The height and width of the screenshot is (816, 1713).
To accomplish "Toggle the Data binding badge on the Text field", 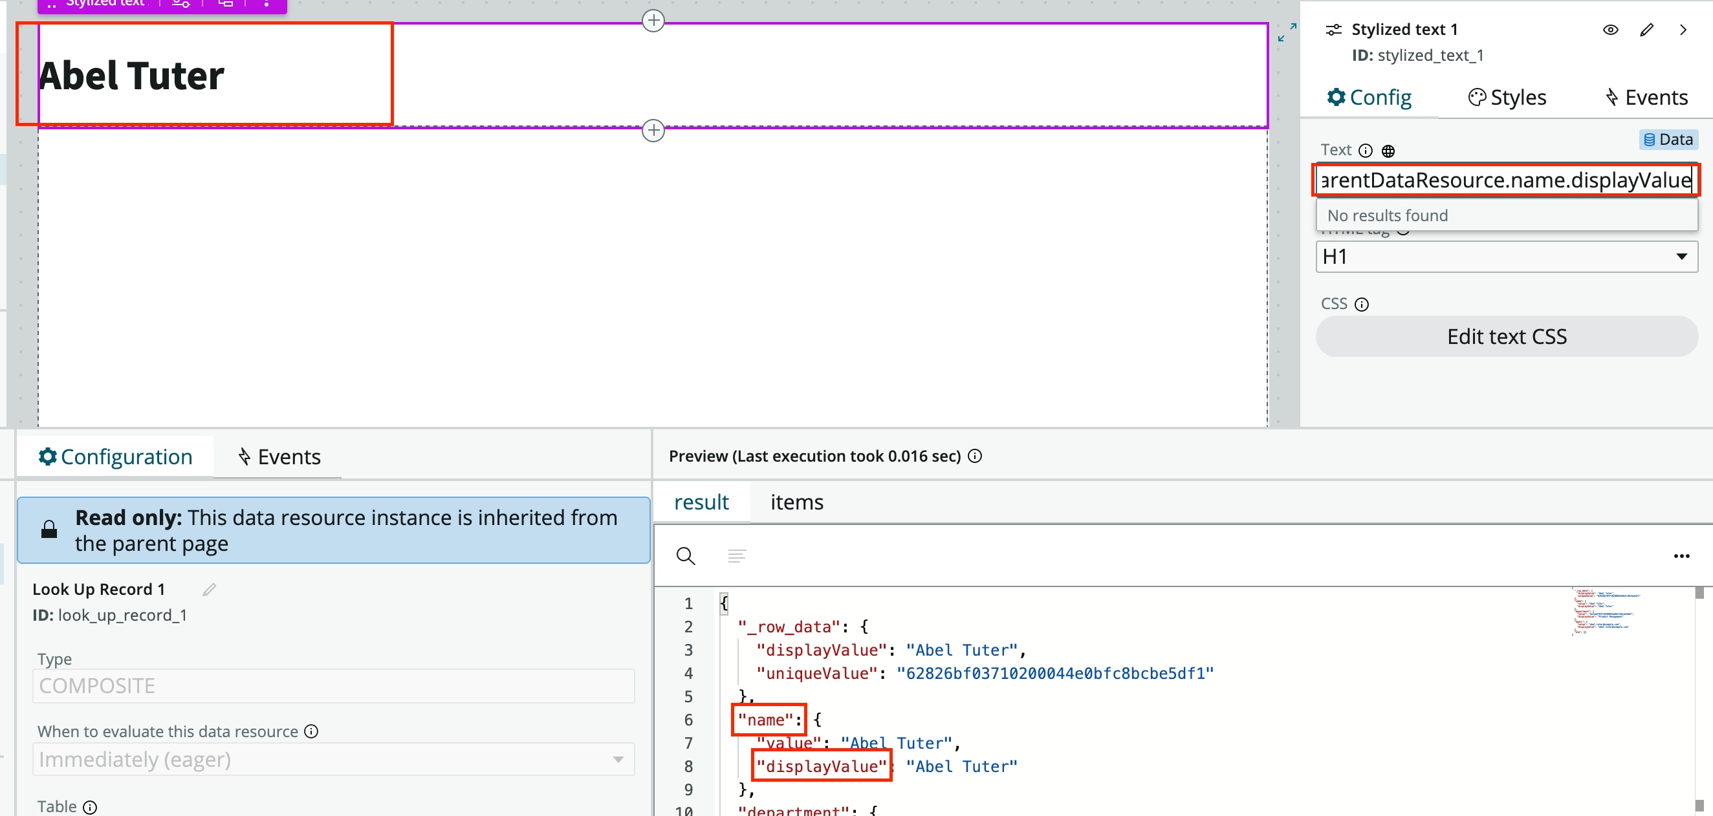I will point(1668,139).
